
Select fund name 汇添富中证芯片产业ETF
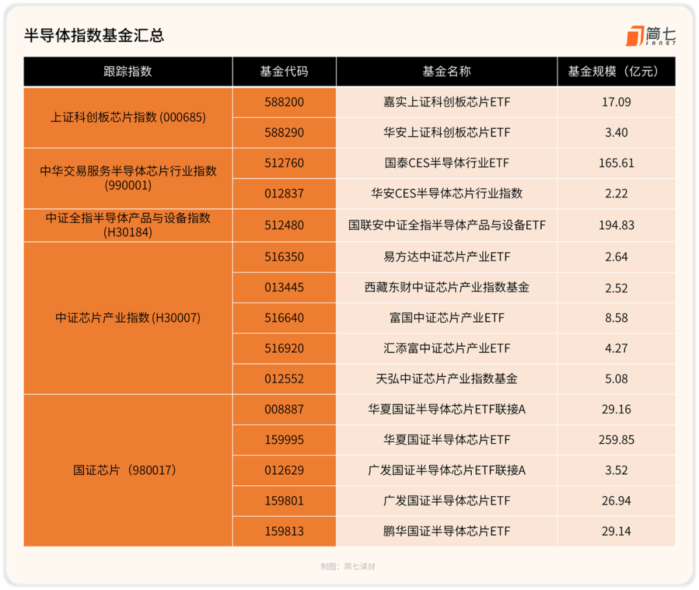(x=447, y=349)
